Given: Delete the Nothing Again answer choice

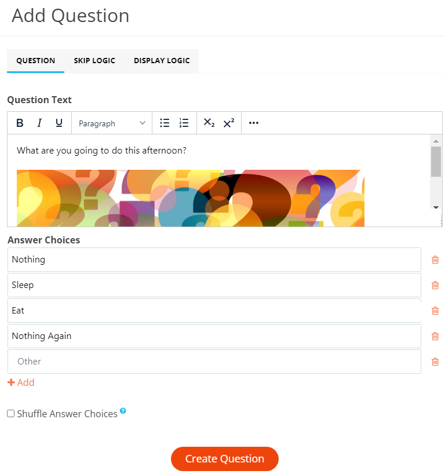Looking at the screenshot, I should click(x=435, y=336).
